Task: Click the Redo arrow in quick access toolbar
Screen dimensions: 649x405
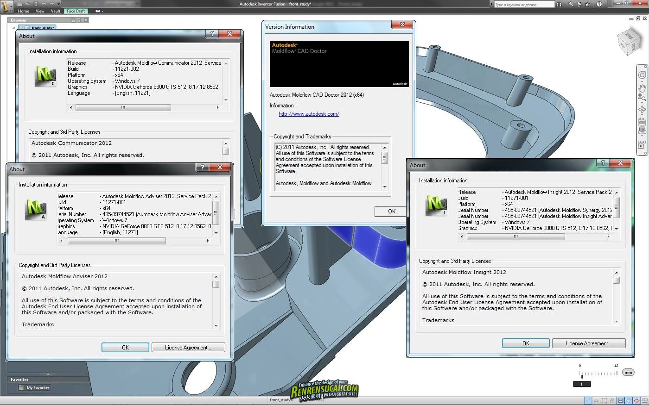Action: [x=52, y=4]
